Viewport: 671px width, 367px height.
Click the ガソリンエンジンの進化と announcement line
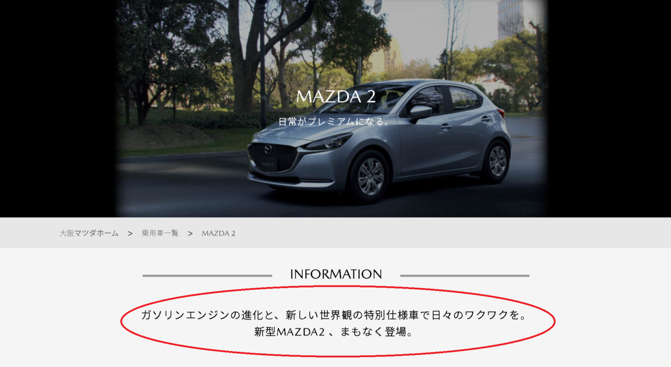(x=334, y=316)
